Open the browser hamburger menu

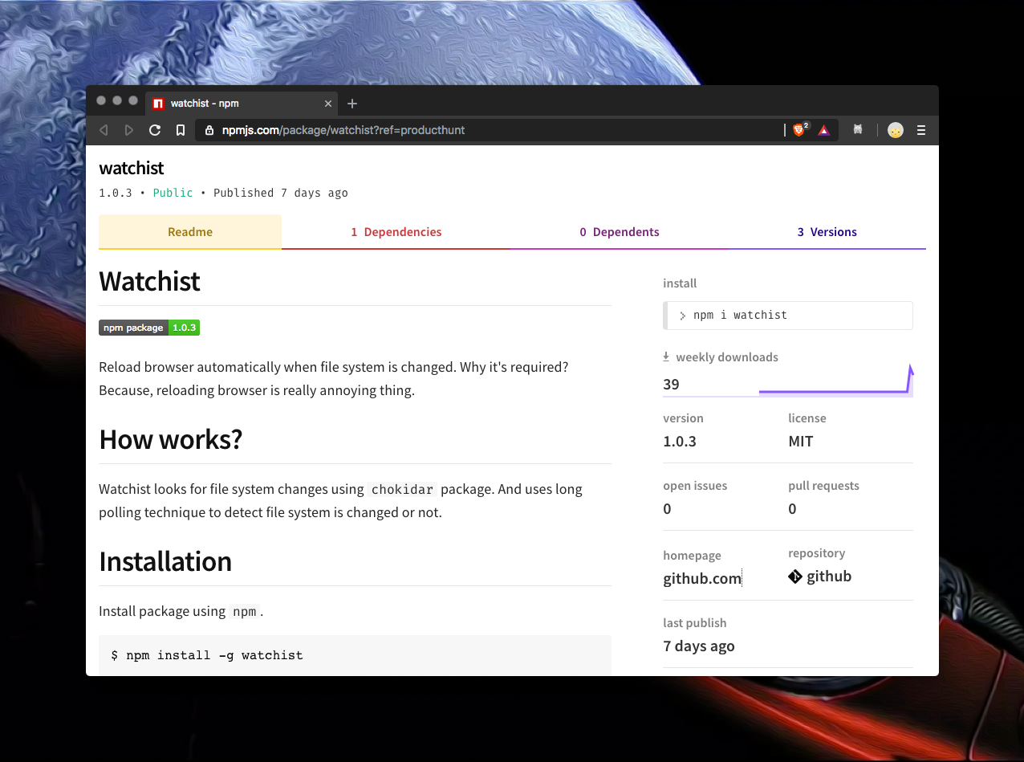tap(921, 130)
